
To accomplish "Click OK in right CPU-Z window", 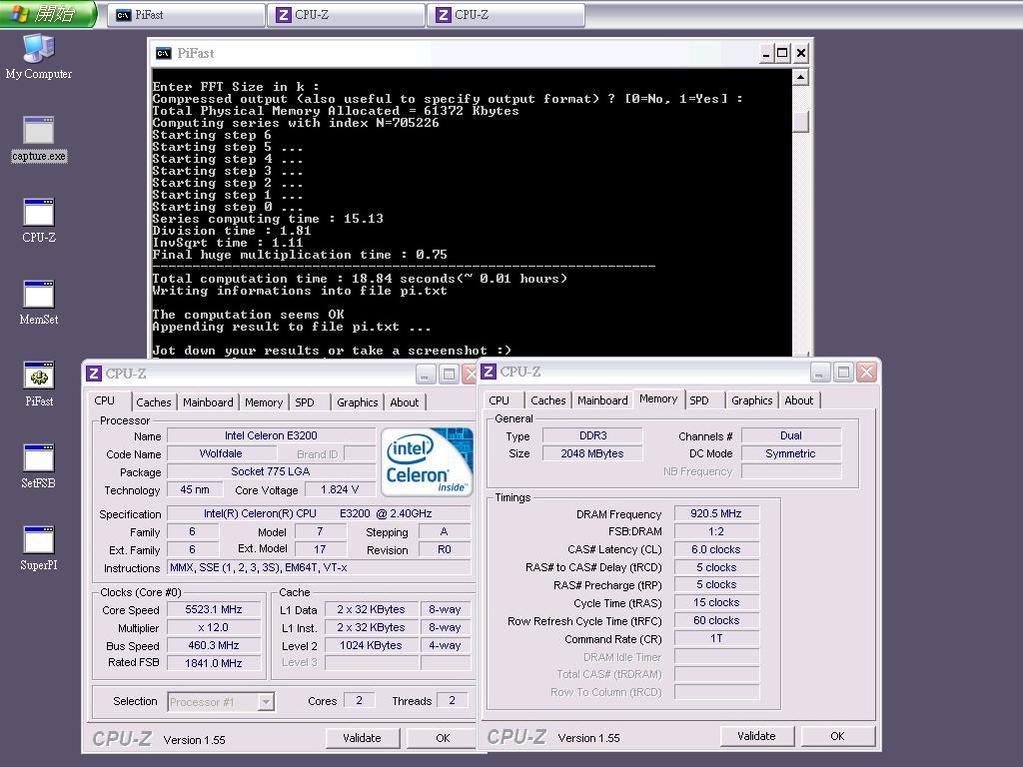I will click(838, 736).
